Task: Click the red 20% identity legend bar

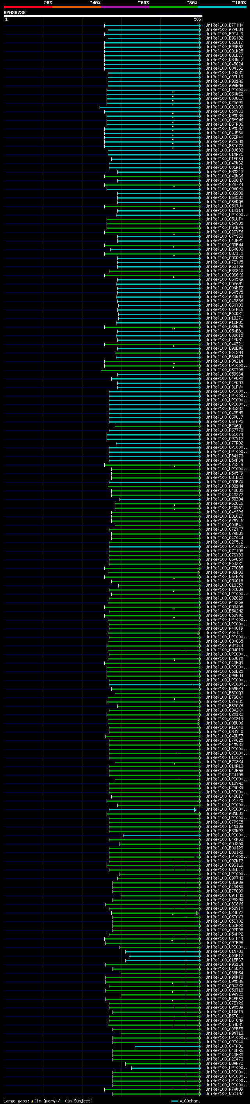Action: click(x=28, y=7)
